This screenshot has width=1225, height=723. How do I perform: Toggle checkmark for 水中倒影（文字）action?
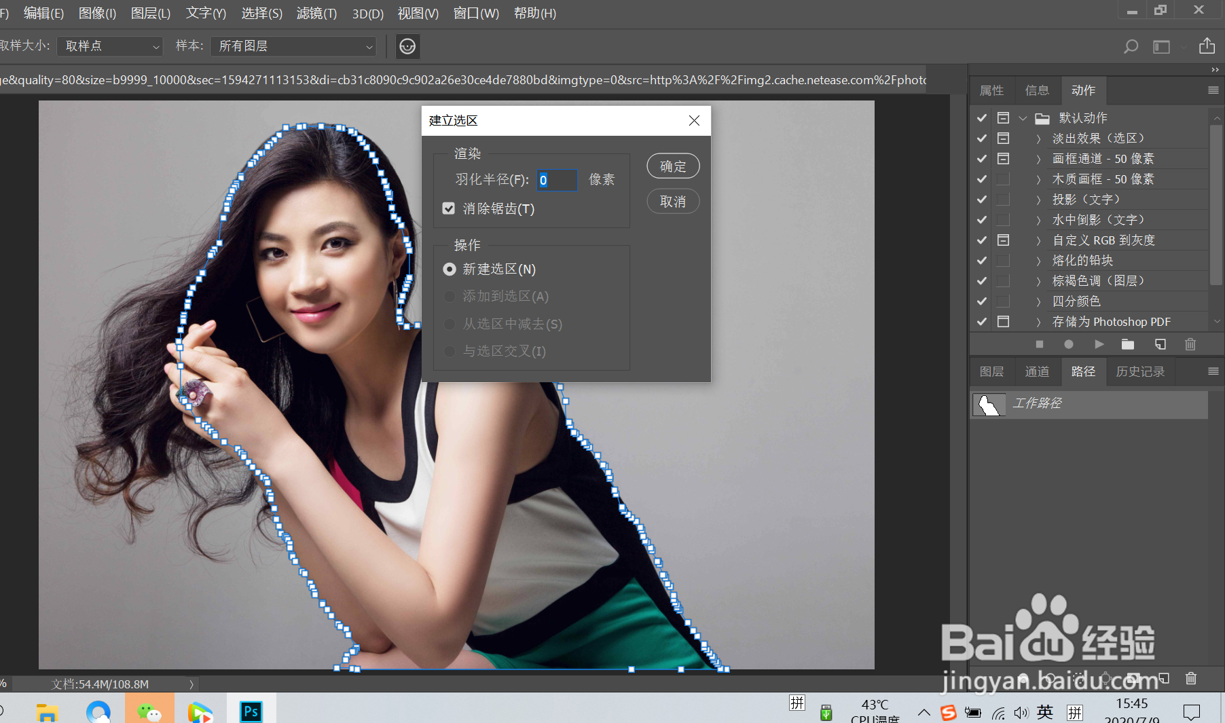click(x=982, y=219)
